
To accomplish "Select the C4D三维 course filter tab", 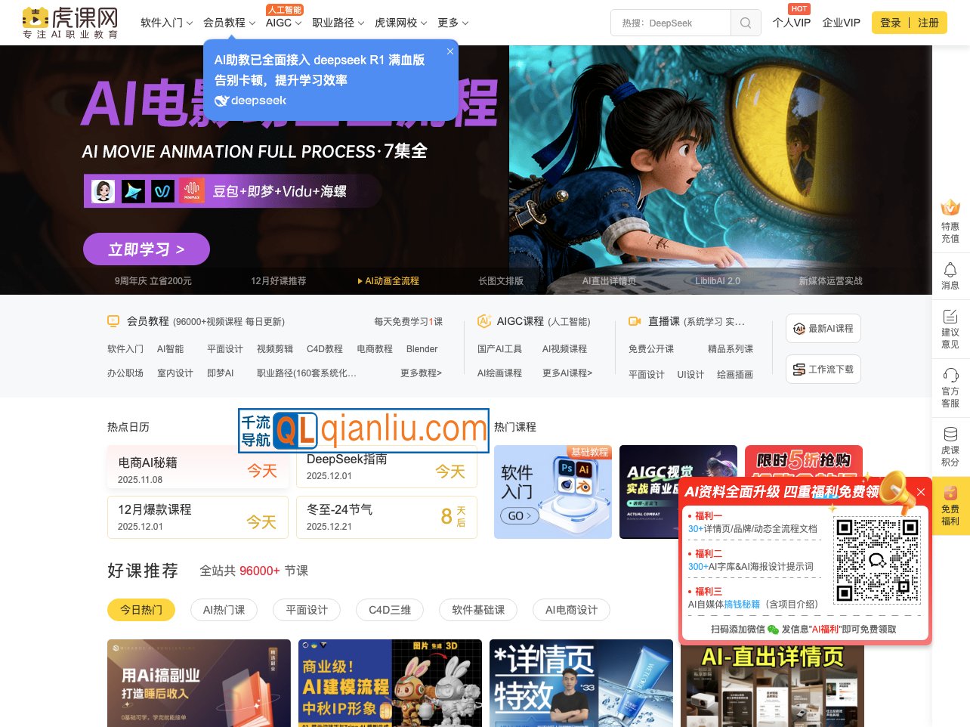I will tap(390, 610).
